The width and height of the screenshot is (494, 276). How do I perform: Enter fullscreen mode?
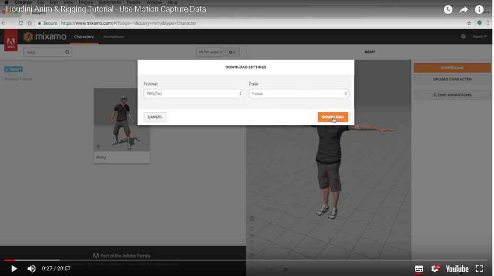click(x=479, y=269)
